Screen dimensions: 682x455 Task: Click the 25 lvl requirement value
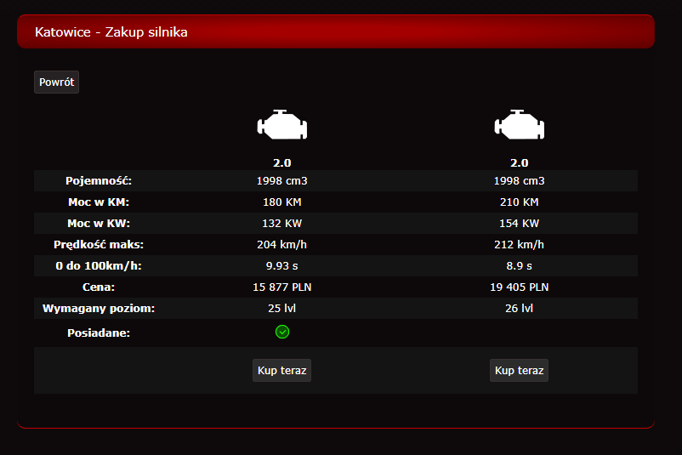[x=281, y=309]
